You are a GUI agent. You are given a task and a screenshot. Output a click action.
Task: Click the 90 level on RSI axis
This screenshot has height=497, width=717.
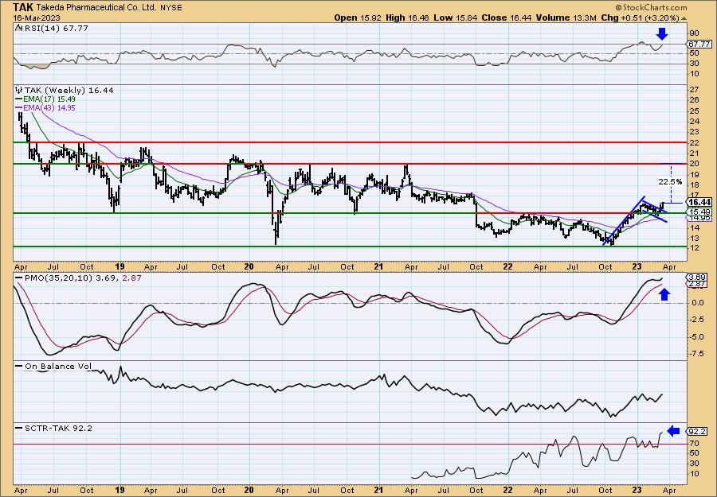(x=693, y=33)
